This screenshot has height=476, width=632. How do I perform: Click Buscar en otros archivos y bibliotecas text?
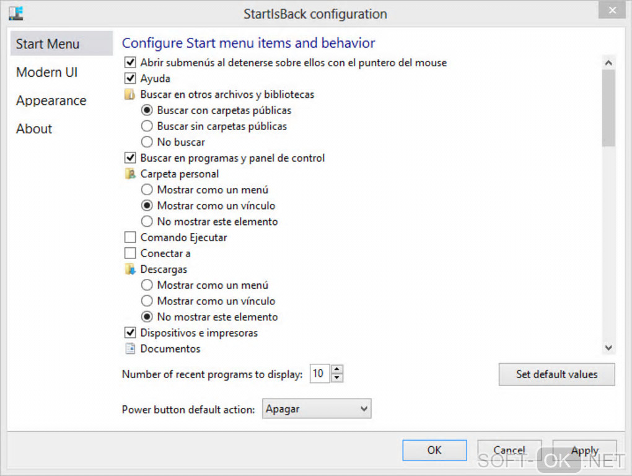(227, 94)
